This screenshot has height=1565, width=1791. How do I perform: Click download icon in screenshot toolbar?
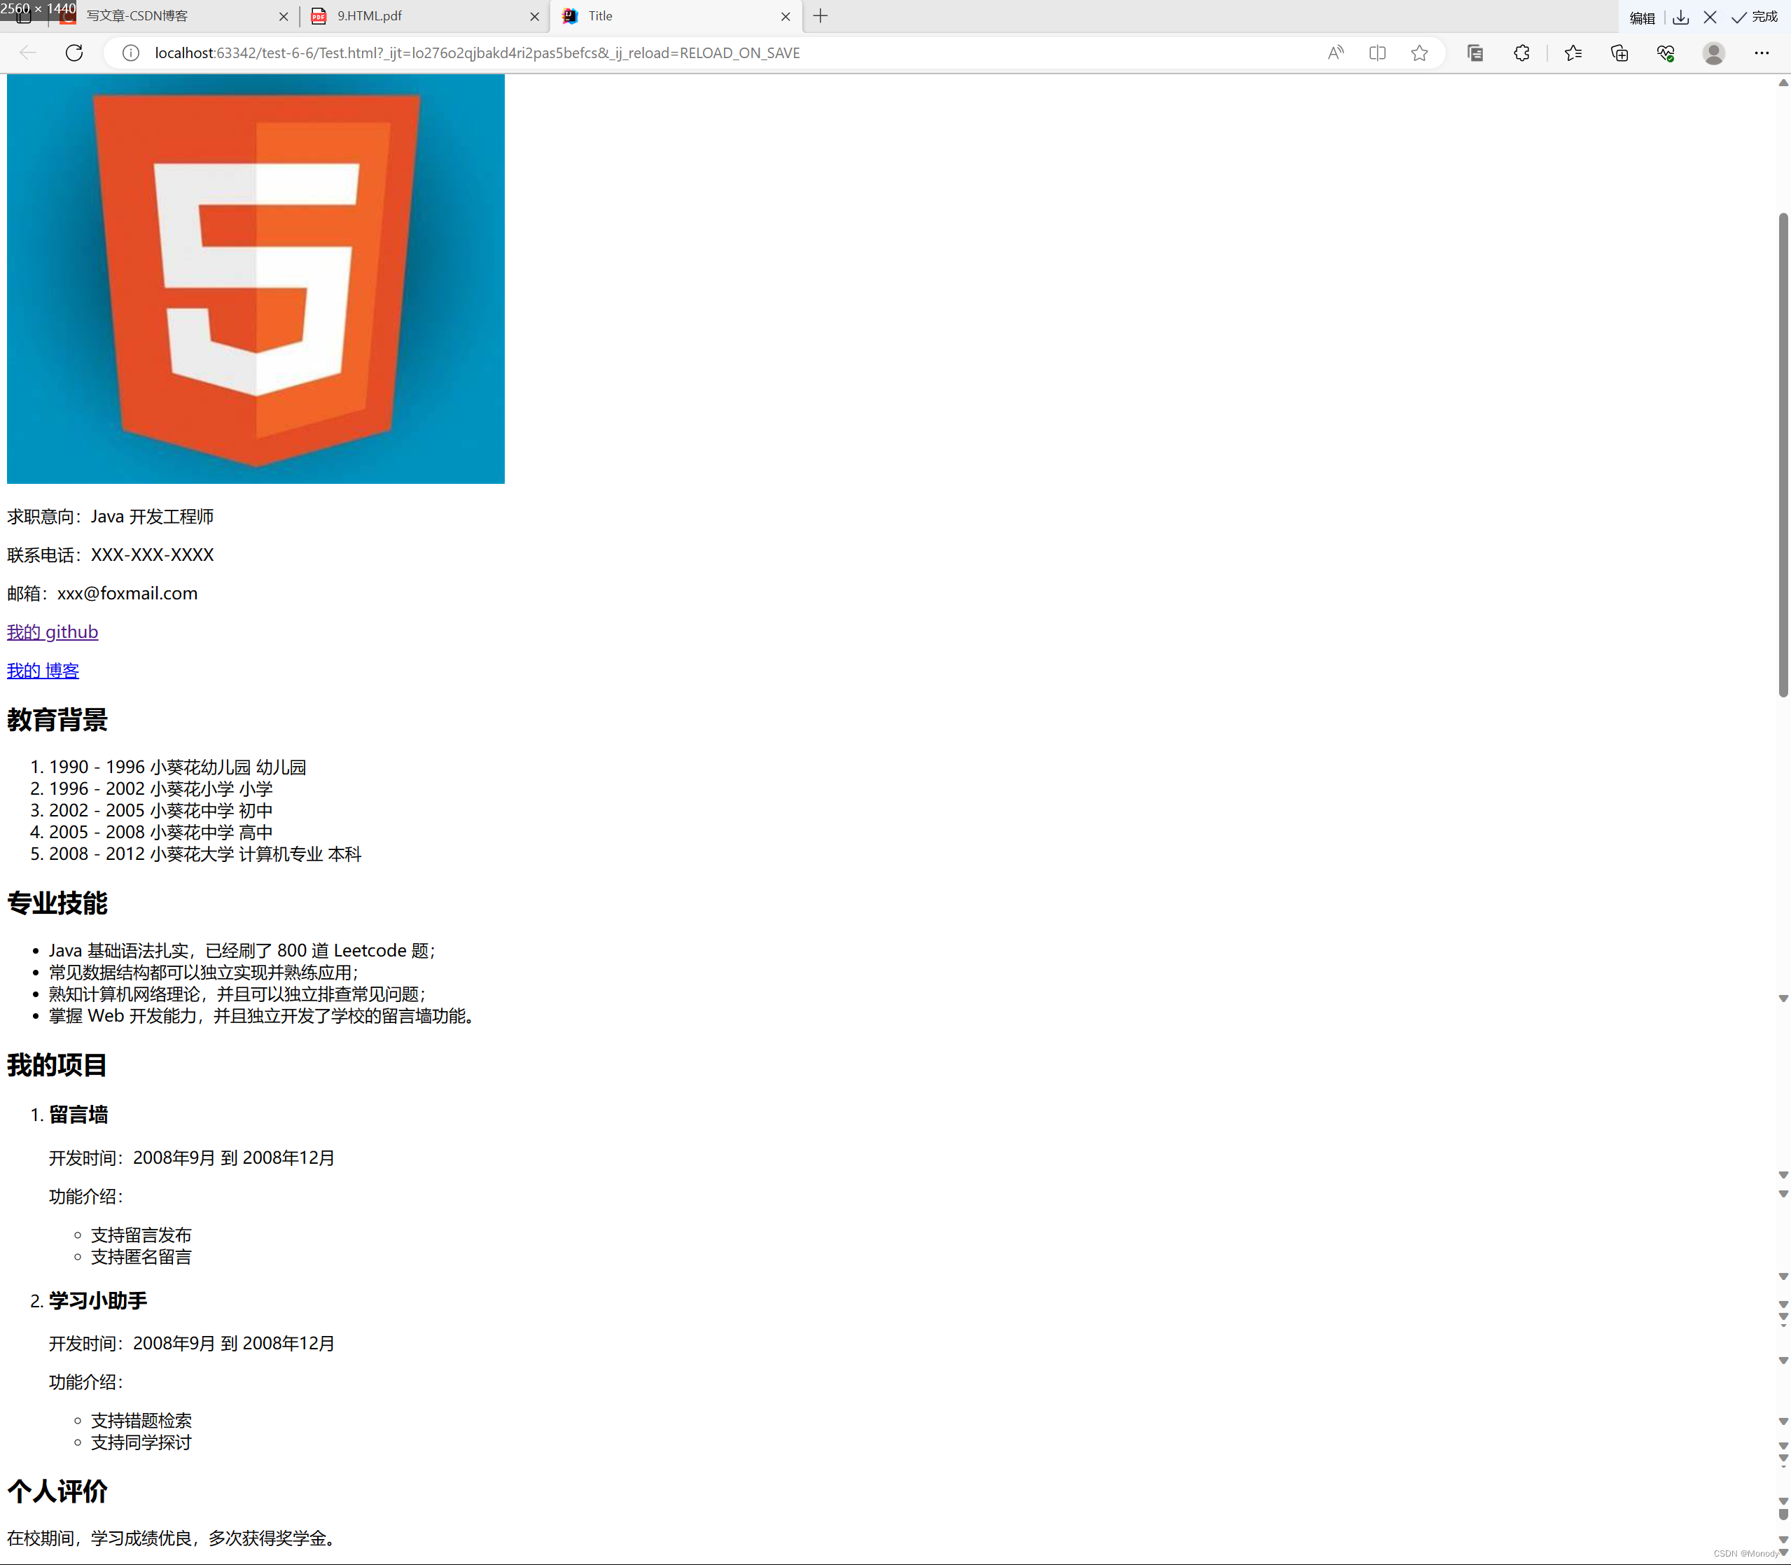[x=1680, y=18]
